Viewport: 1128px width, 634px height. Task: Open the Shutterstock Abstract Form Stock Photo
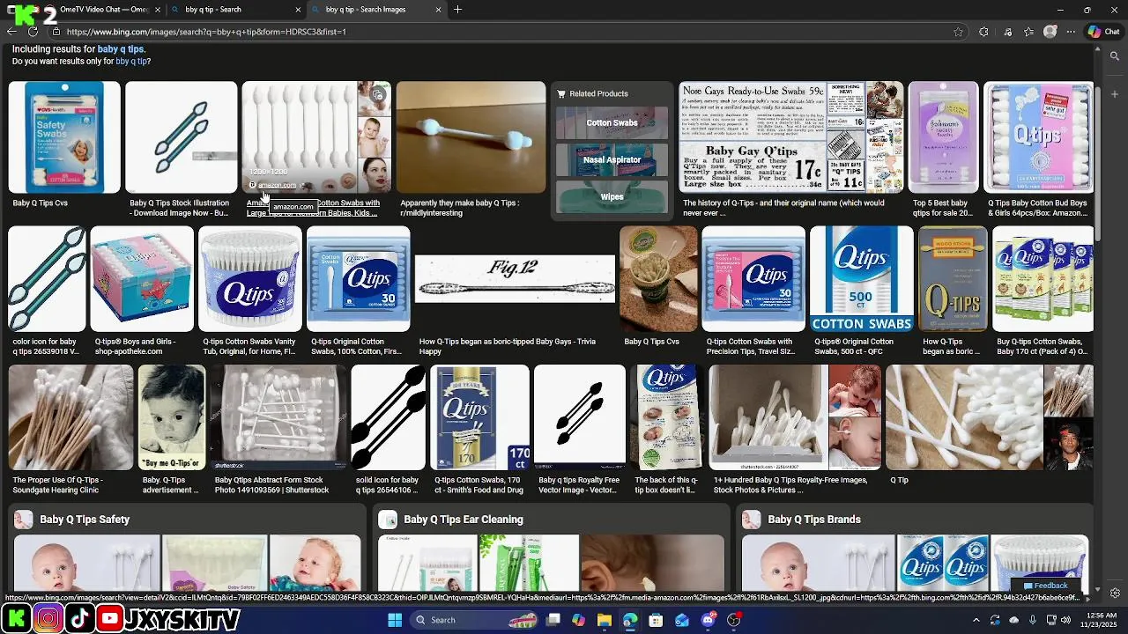278,418
